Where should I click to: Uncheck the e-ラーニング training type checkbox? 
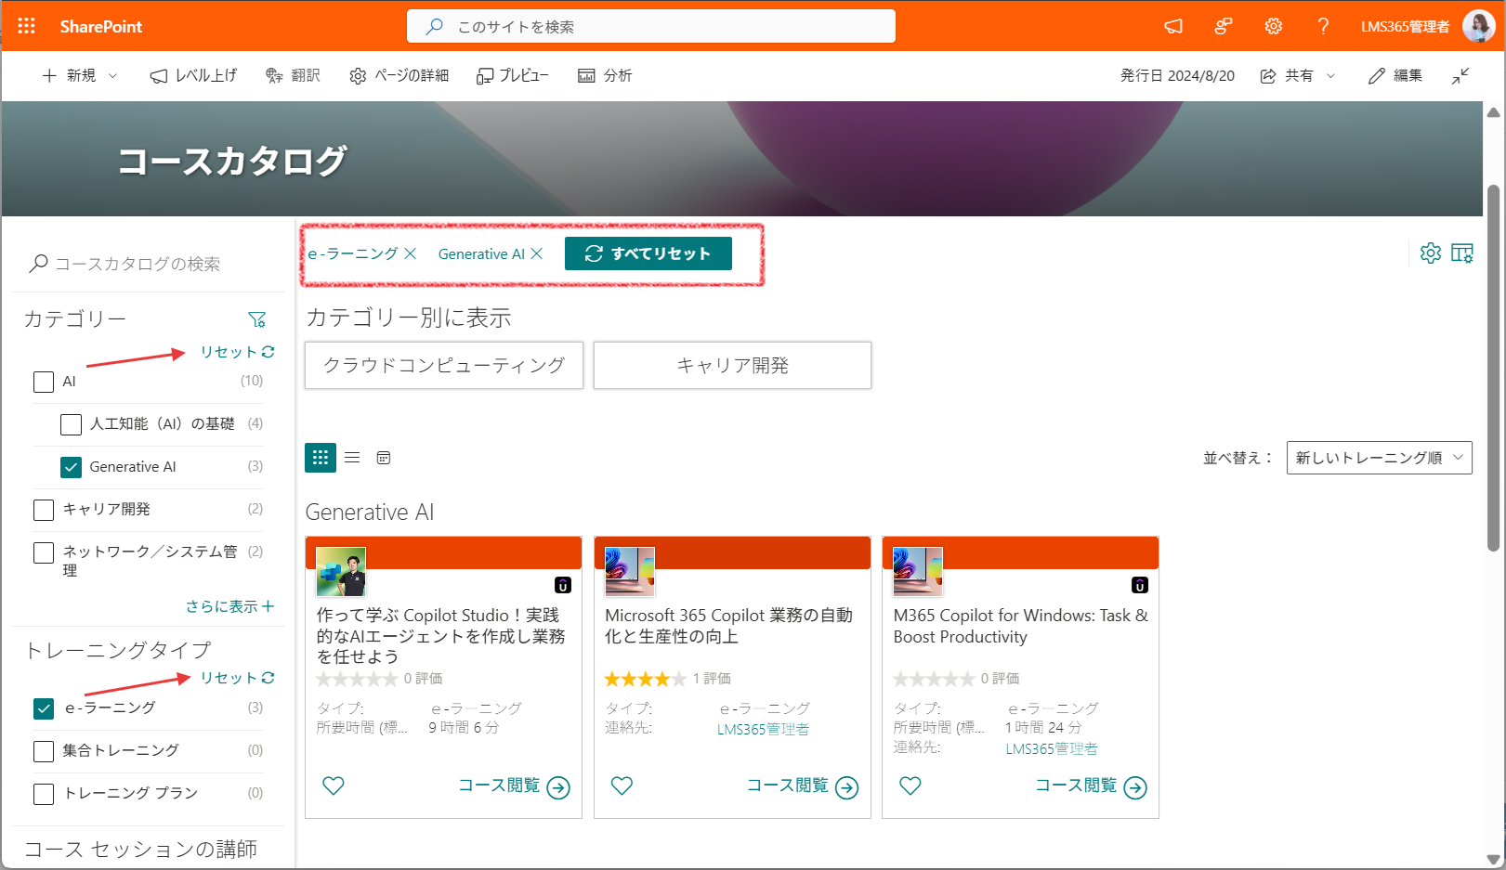(44, 708)
